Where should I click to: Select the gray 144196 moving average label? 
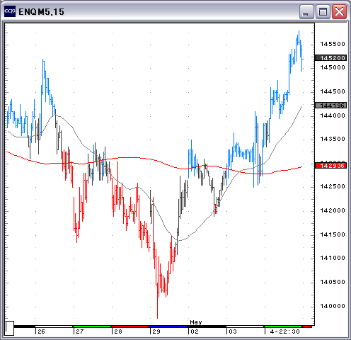tap(330, 106)
